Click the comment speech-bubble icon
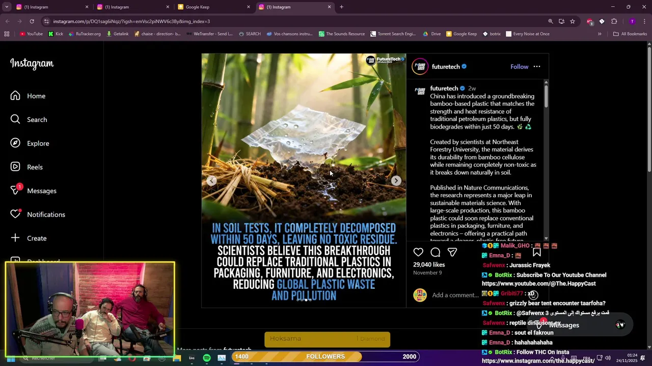Screen dimensions: 652x366 click(435, 252)
